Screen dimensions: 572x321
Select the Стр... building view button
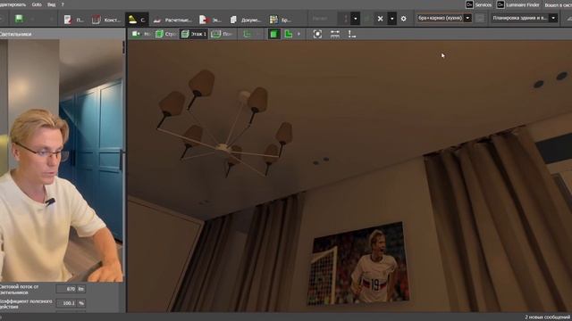(165, 34)
